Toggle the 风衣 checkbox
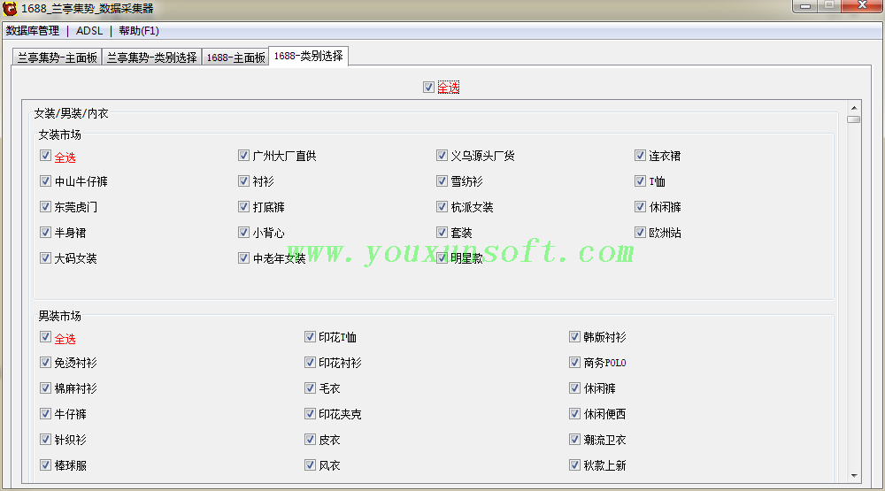The image size is (885, 491). coord(310,465)
